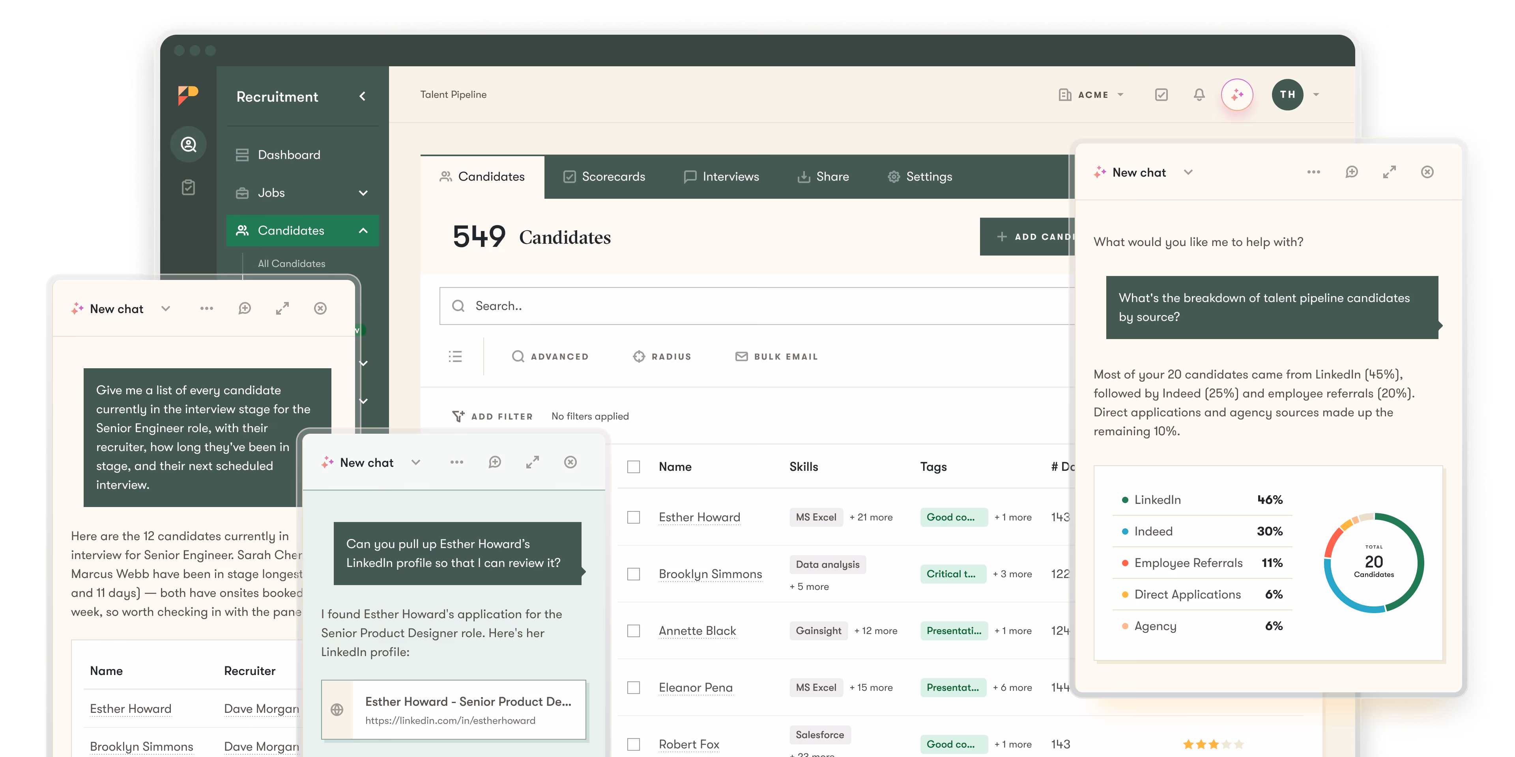
Task: Click Robert Fox star rating
Action: click(1213, 745)
